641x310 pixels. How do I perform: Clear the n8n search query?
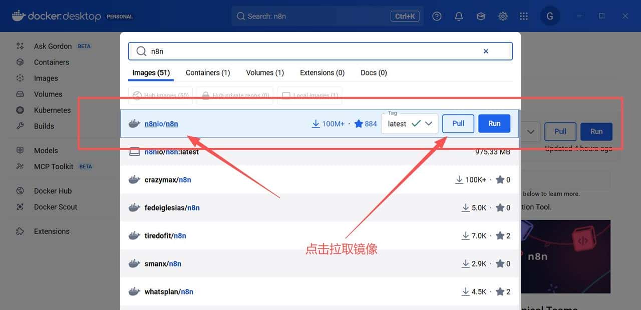pos(486,51)
